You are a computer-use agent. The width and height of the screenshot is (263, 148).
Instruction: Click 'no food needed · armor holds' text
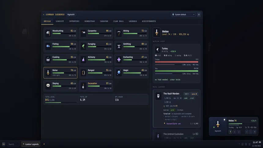coord(168,80)
